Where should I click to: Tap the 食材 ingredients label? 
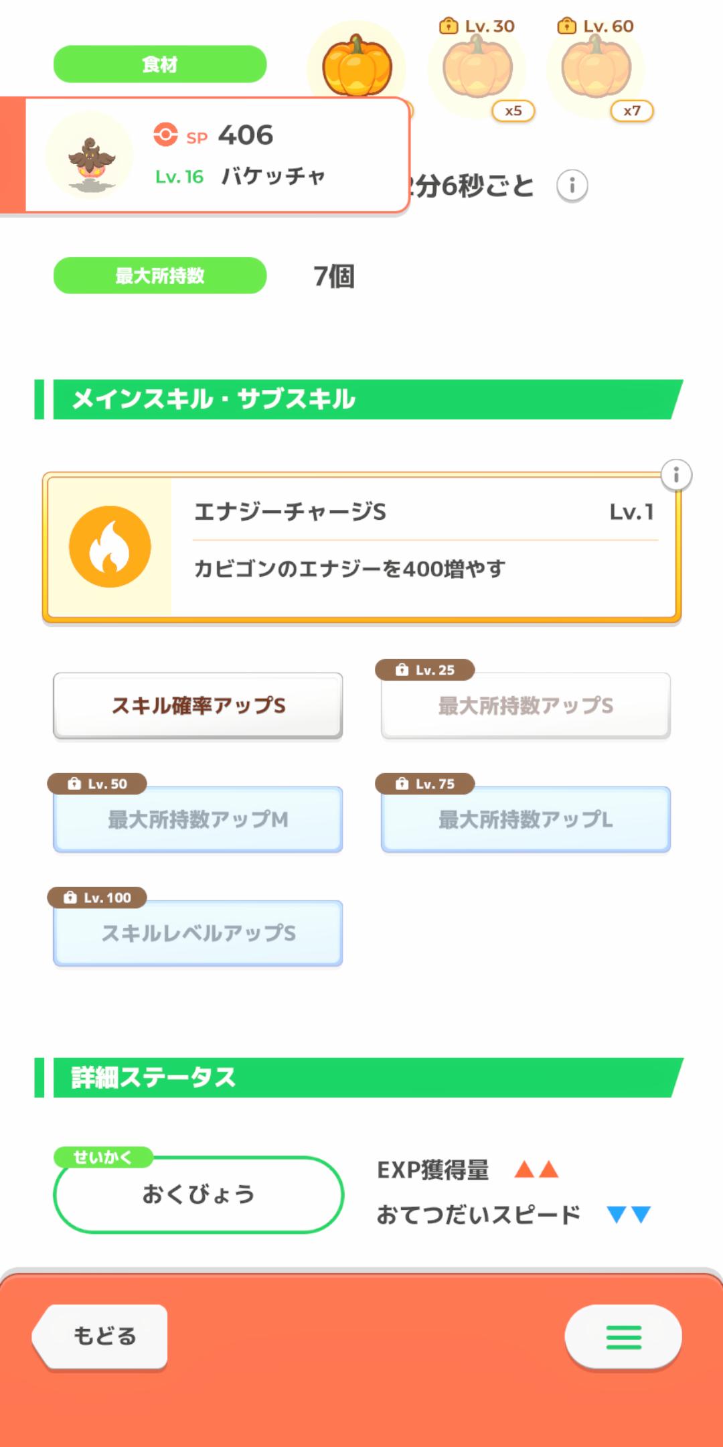[x=160, y=64]
